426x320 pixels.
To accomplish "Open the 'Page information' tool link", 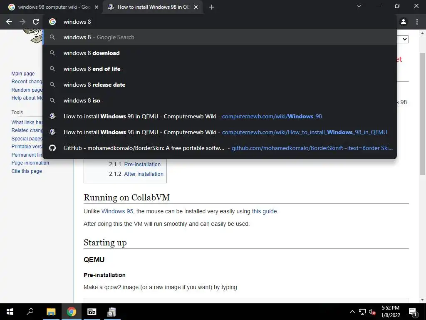I will 30,163.
